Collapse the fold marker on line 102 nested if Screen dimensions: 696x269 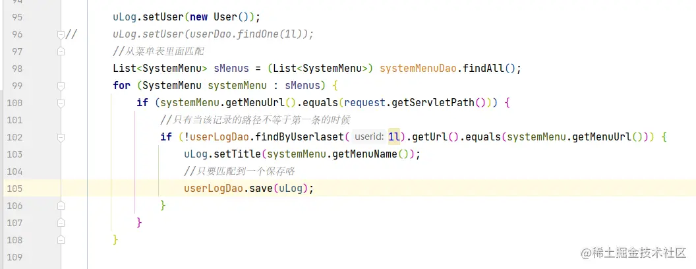(61, 137)
